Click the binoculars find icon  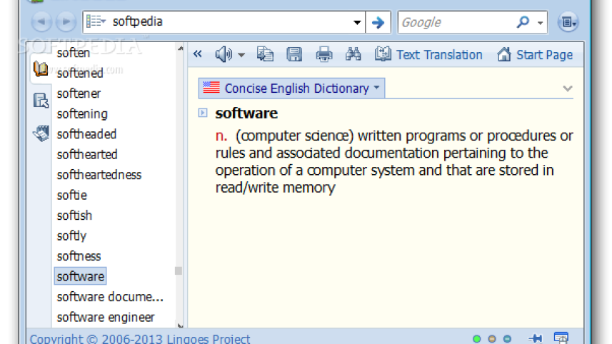353,54
